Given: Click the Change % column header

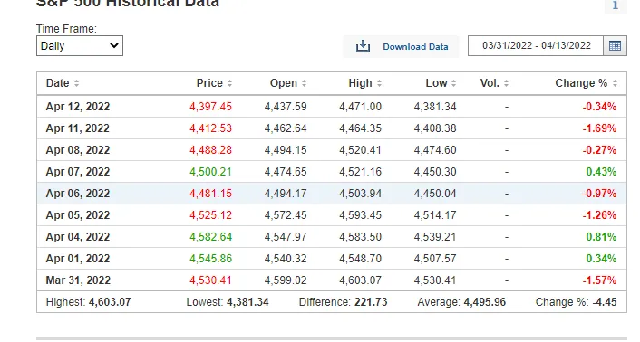Looking at the screenshot, I should pos(581,83).
